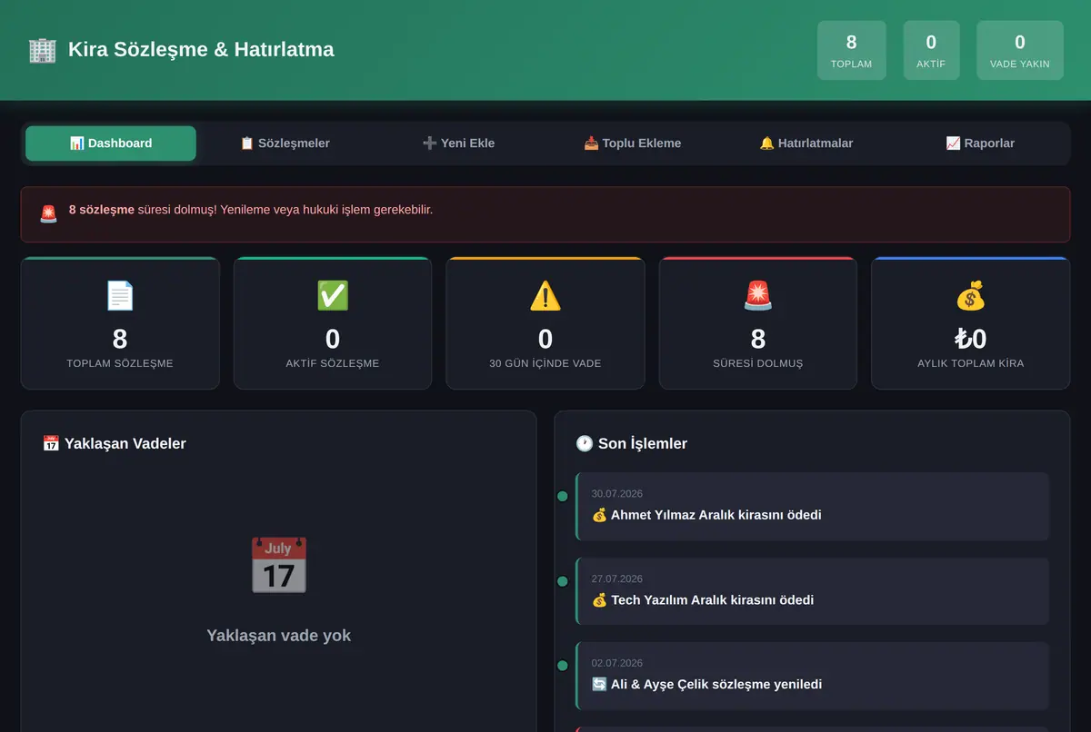
Task: Open the Sözleşmeler tab
Action: 285,143
